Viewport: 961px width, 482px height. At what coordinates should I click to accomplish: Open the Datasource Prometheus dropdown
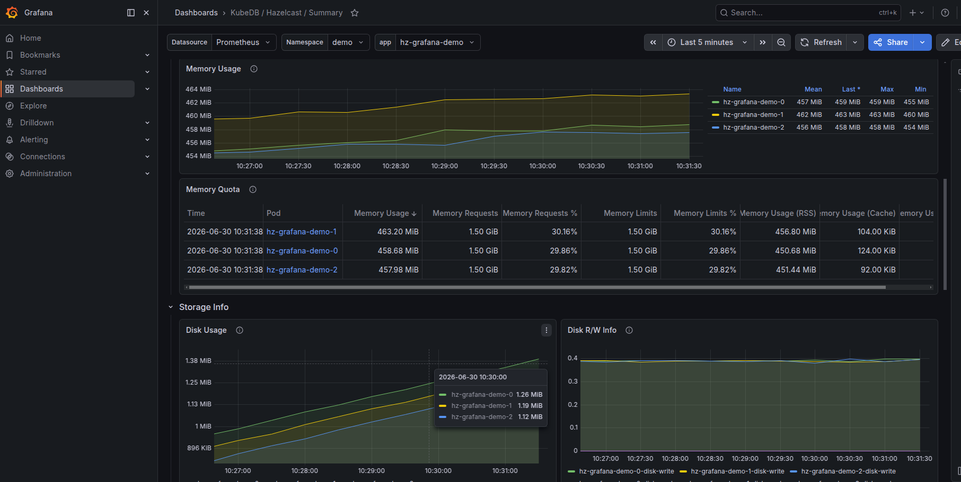pos(244,42)
